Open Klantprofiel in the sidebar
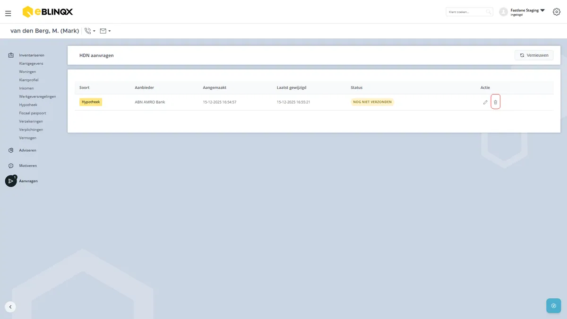Image resolution: width=567 pixels, height=319 pixels. 29,80
